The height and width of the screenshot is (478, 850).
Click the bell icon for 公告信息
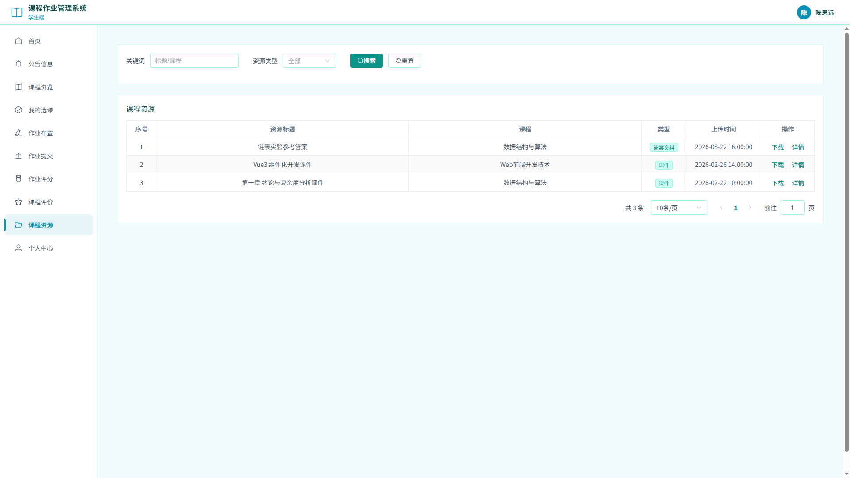tap(19, 64)
